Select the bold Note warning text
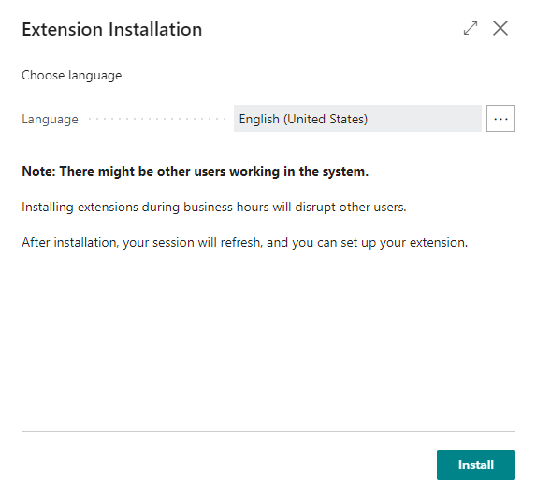The image size is (536, 501). 196,171
